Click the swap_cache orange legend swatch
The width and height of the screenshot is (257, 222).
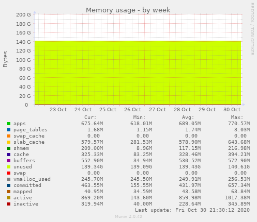(9, 136)
